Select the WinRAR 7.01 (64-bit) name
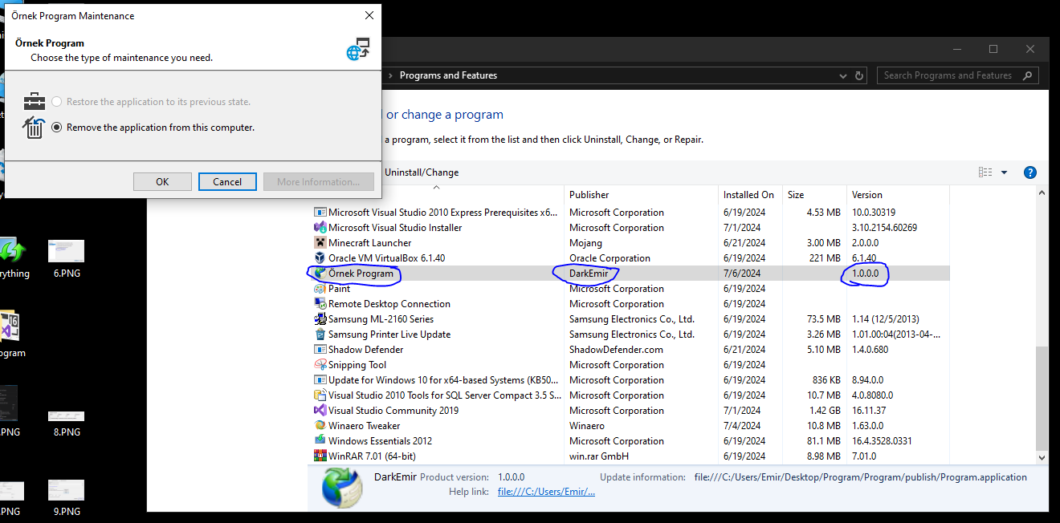Viewport: 1060px width, 523px height. 372,456
